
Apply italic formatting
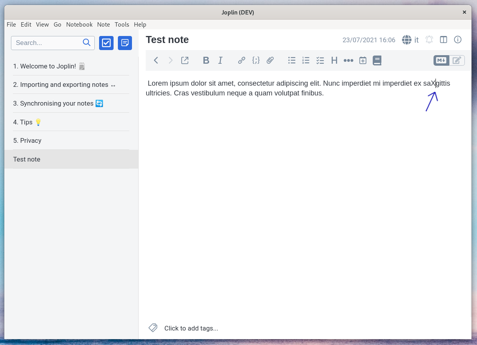tap(220, 60)
